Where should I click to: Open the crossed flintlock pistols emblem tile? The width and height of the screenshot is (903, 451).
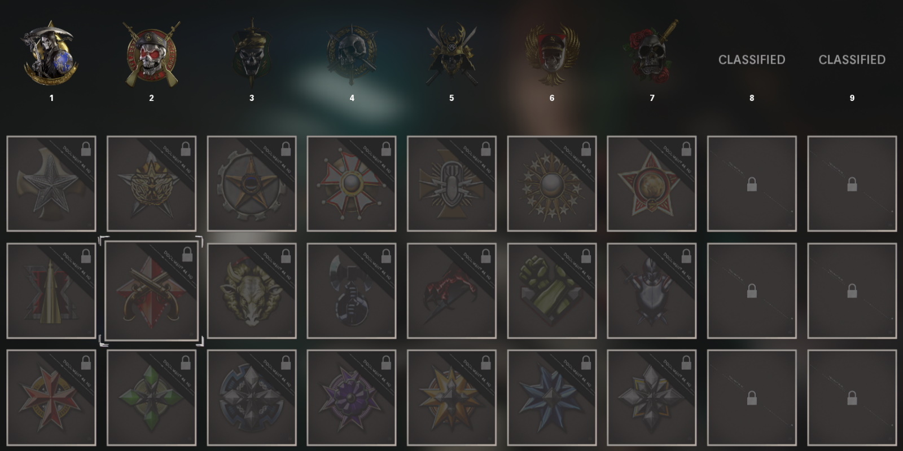151,291
